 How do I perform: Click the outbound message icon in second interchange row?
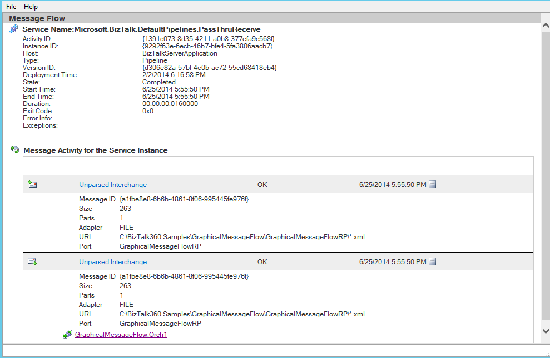click(x=32, y=262)
